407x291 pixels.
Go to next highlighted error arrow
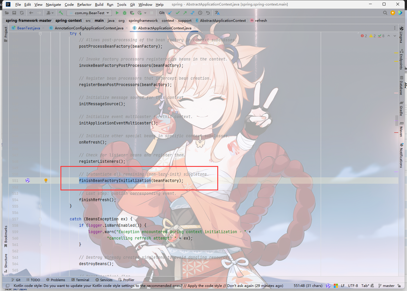[x=395, y=36]
